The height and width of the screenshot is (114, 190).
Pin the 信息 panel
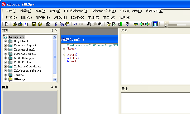pos(52,87)
